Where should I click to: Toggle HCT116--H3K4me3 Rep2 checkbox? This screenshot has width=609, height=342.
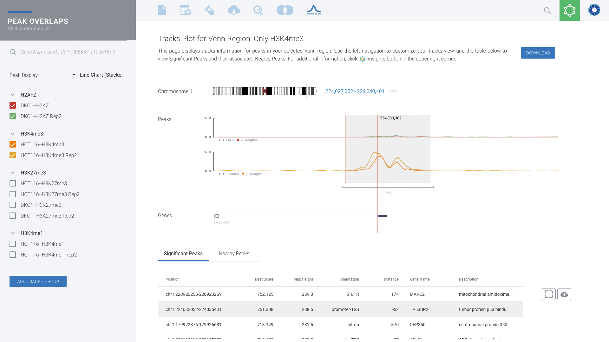click(13, 155)
